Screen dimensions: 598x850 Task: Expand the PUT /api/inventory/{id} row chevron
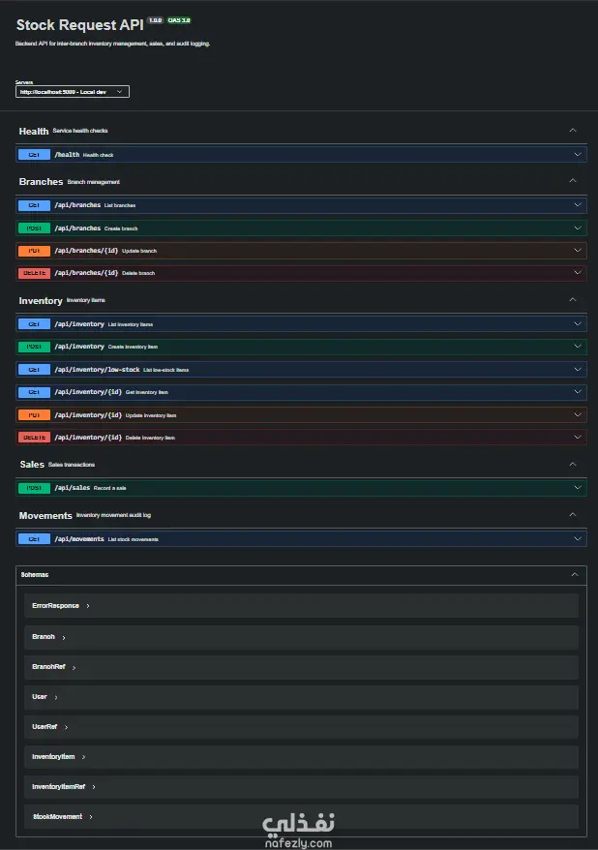point(578,414)
